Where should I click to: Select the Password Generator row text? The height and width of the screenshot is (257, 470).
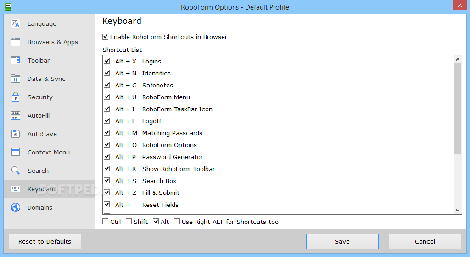pos(173,157)
